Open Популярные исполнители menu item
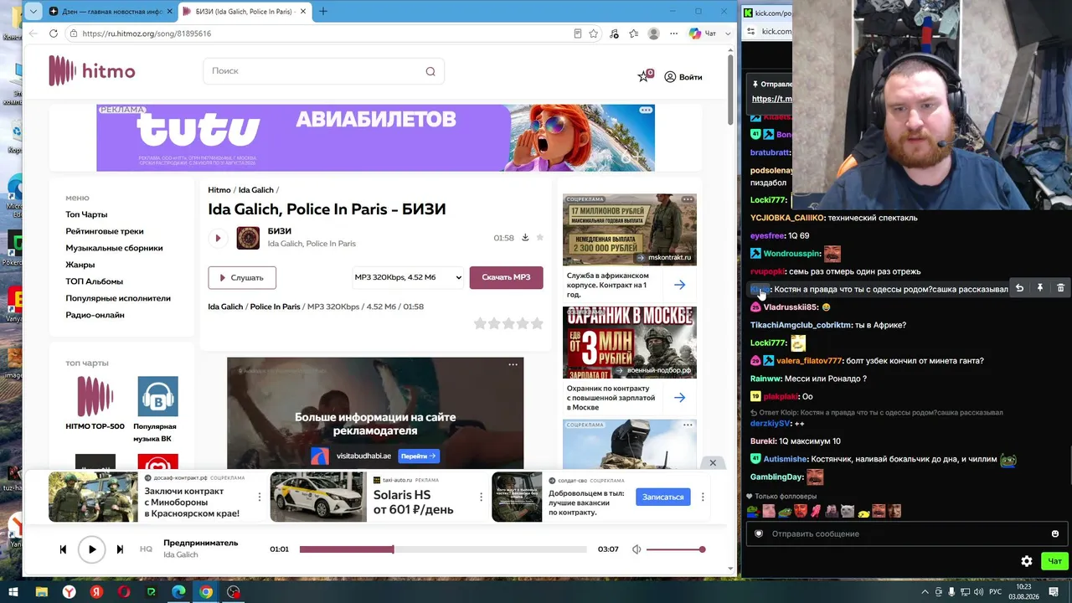This screenshot has height=603, width=1072. pyautogui.click(x=118, y=298)
